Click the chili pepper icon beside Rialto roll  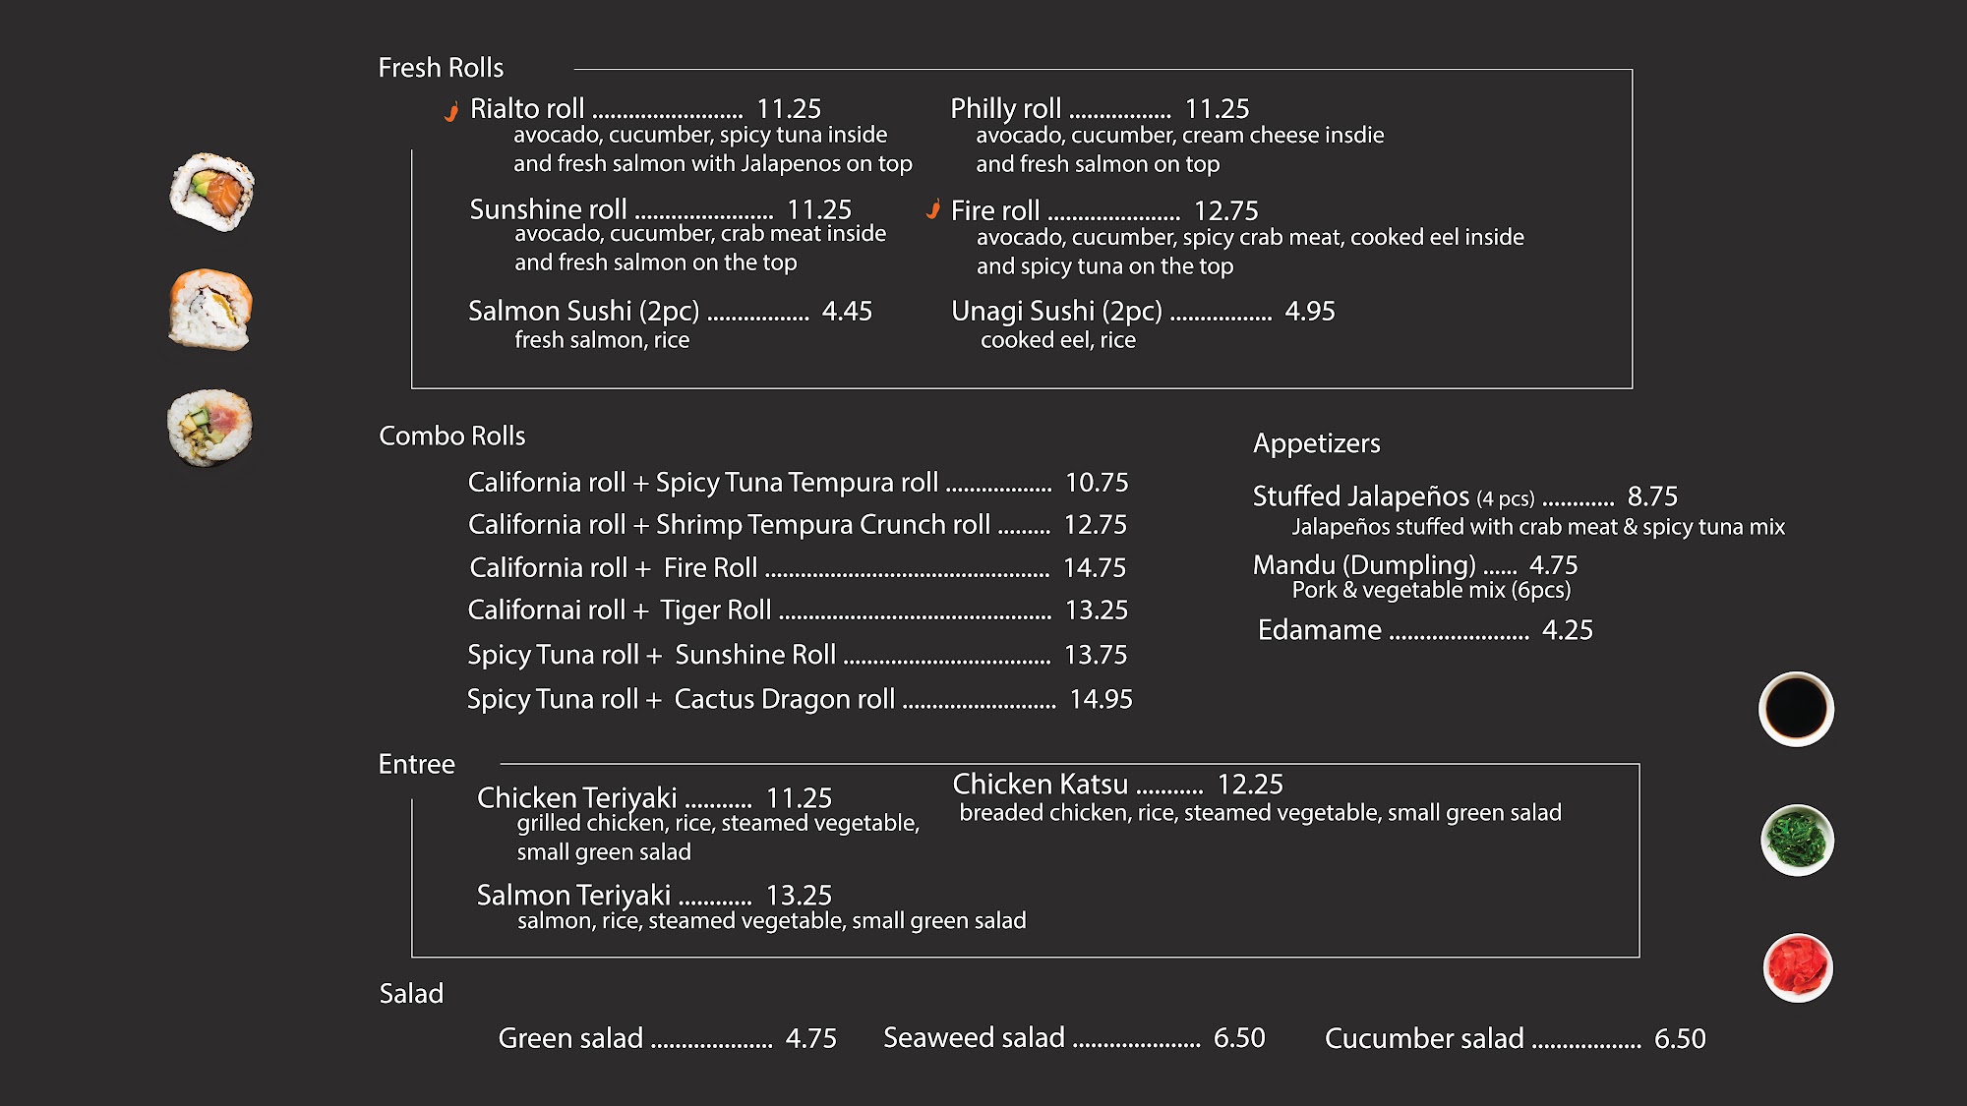[451, 111]
